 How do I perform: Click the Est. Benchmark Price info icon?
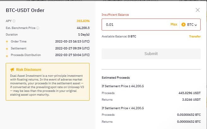click(38, 28)
